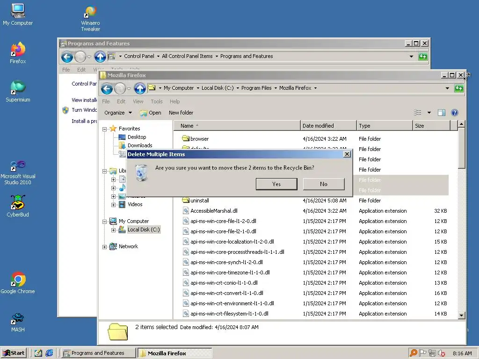479x359 pixels.
Task: Open the Tools menu in Mozilla Firefox window
Action: [x=156, y=101]
